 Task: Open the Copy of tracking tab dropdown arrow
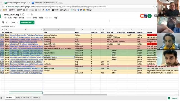[x=30, y=97]
